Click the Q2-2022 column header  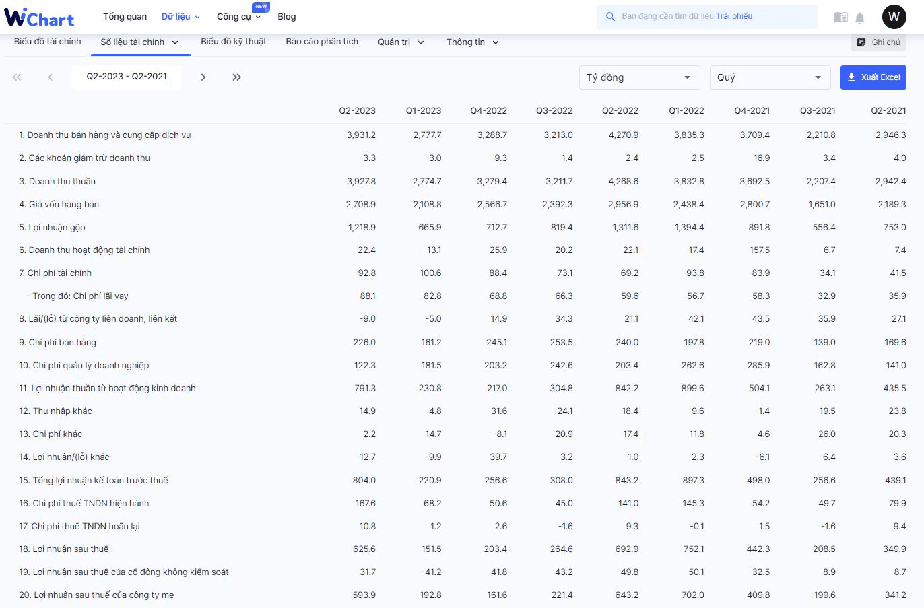coord(620,110)
